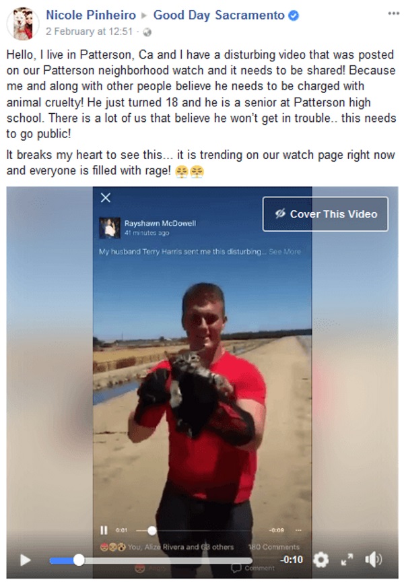The height and width of the screenshot is (586, 404).
Task: Close the embedded video with X
Action: coord(106,198)
